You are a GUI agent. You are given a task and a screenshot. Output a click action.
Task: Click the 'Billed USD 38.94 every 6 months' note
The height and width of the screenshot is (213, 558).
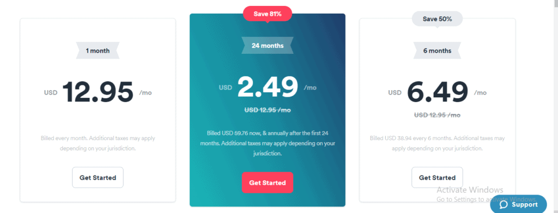[438, 143]
